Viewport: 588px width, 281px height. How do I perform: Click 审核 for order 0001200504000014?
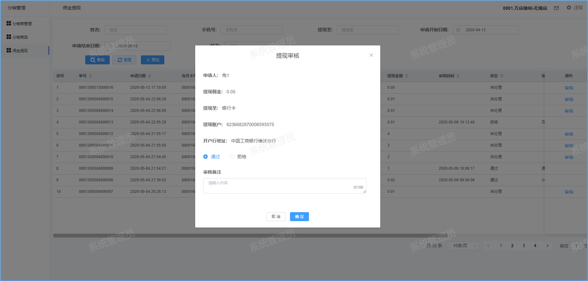click(569, 111)
